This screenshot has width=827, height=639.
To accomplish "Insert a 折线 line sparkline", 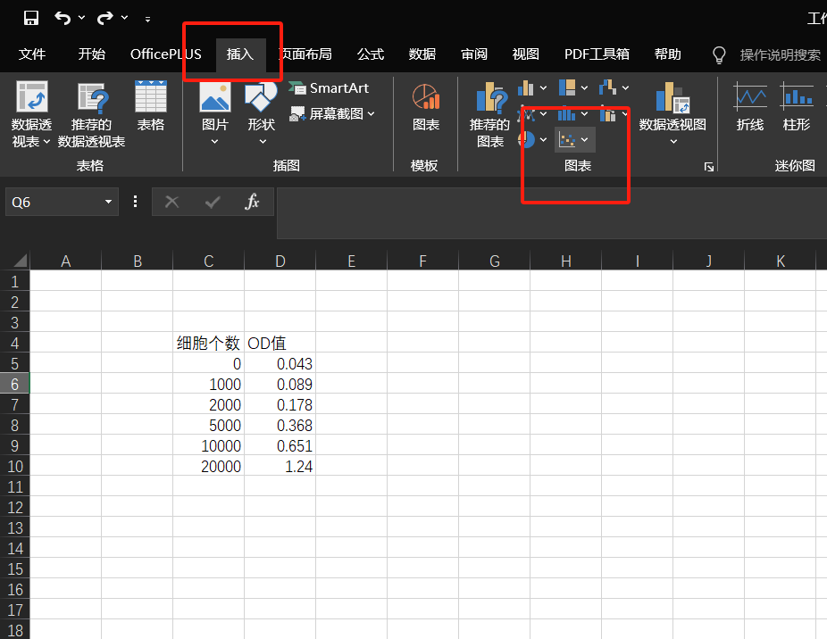I will (750, 107).
